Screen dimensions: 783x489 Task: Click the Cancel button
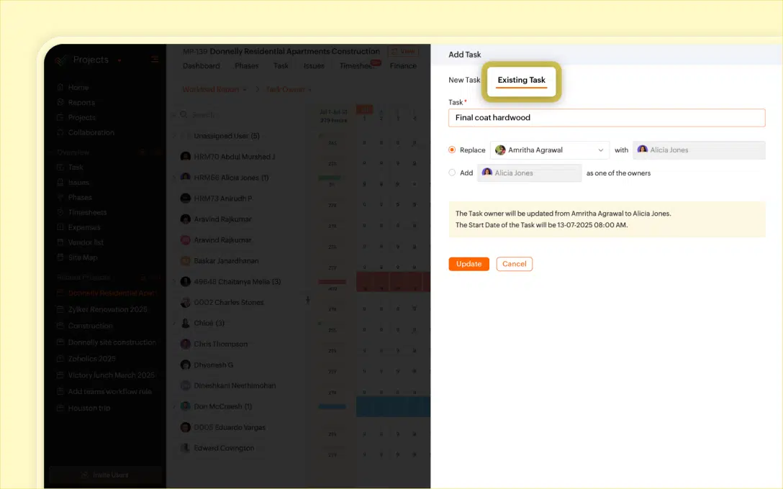[x=515, y=264]
